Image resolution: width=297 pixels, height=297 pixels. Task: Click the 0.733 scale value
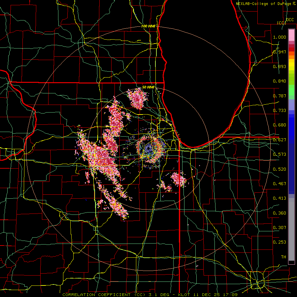(280, 111)
